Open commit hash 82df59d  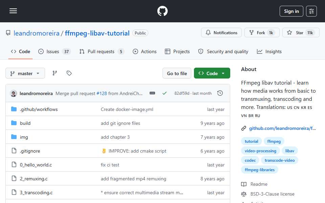pos(182,93)
